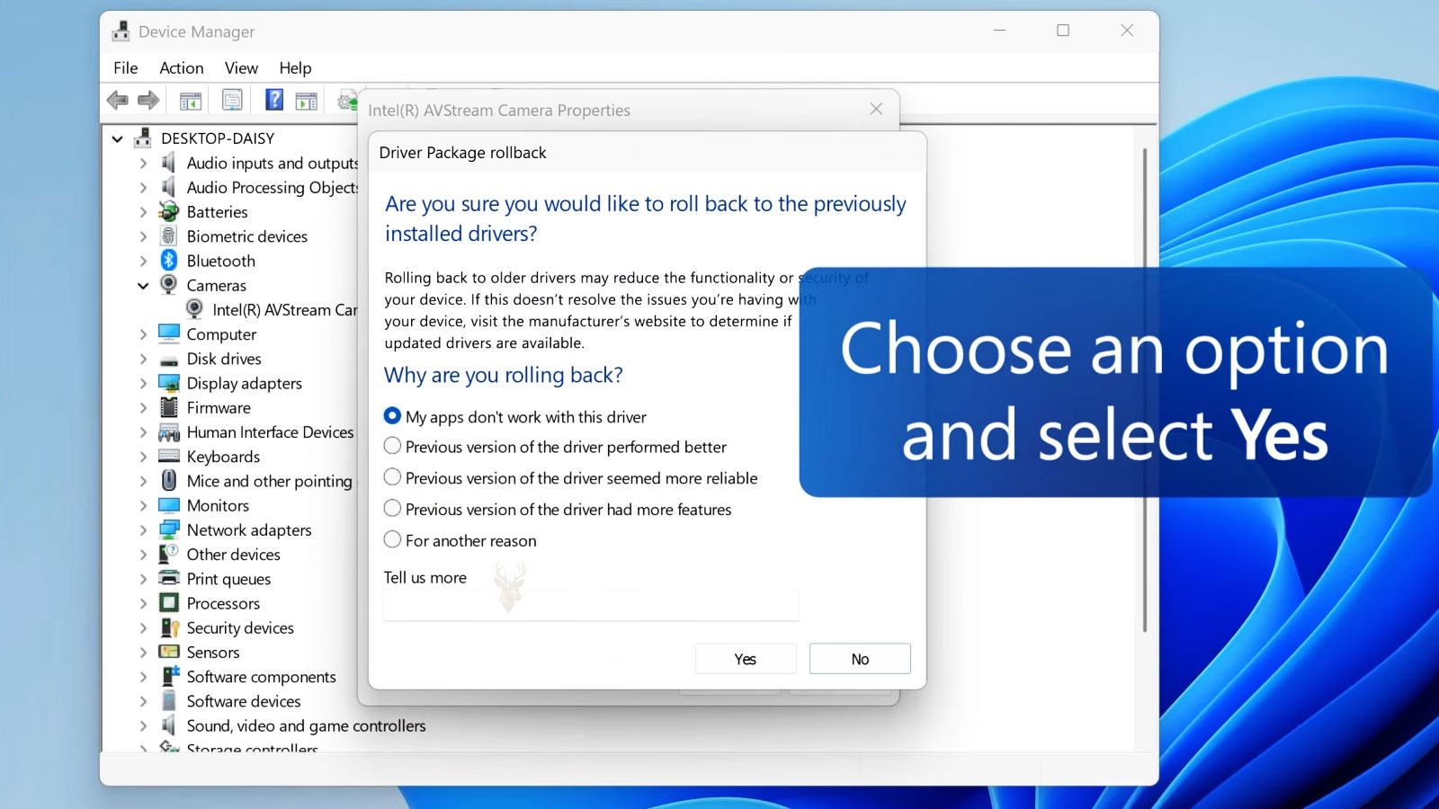Click the Audio inputs and outputs speaker icon

pos(168,163)
